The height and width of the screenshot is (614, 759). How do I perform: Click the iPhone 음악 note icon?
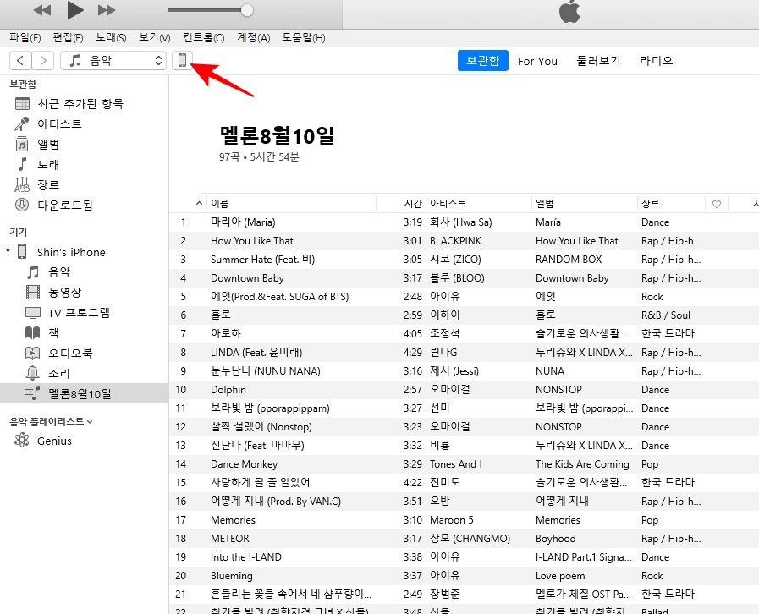[33, 272]
